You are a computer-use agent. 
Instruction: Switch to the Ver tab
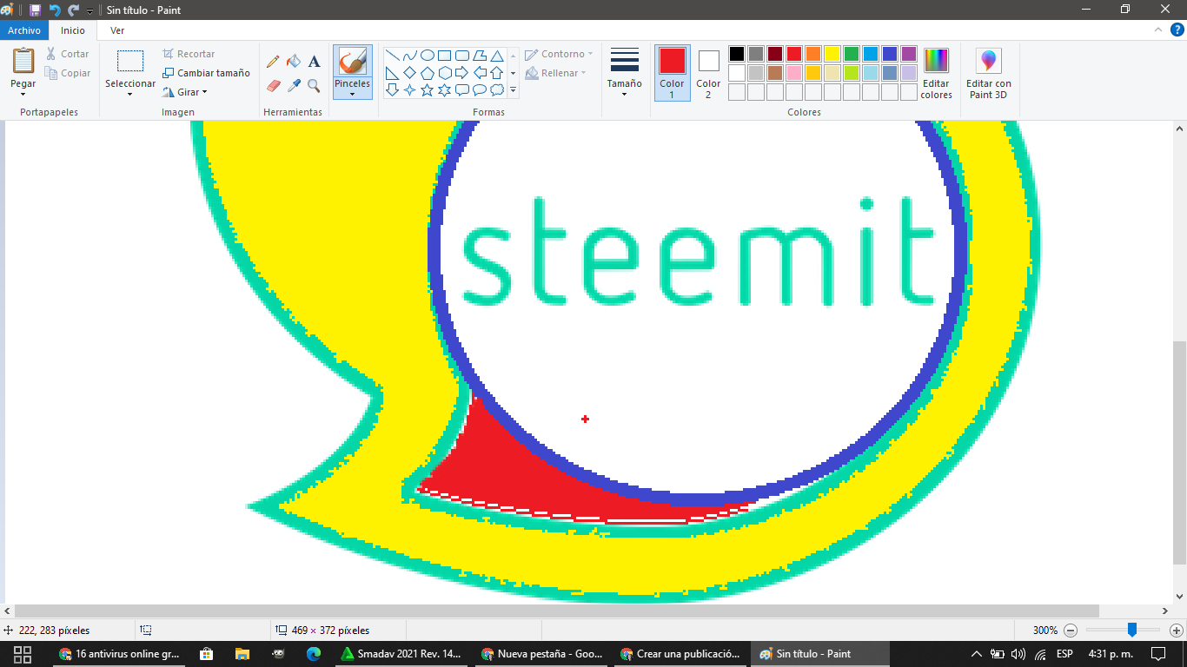[x=117, y=30]
